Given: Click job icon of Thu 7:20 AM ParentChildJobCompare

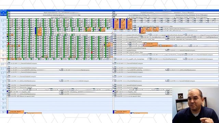Looking at the screenshot, I should (168, 50).
